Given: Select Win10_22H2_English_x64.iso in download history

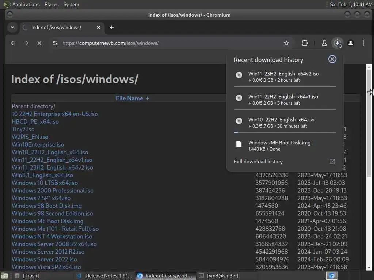Looking at the screenshot, I should (285, 122).
